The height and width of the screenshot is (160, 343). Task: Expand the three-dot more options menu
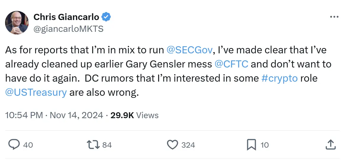point(334,17)
